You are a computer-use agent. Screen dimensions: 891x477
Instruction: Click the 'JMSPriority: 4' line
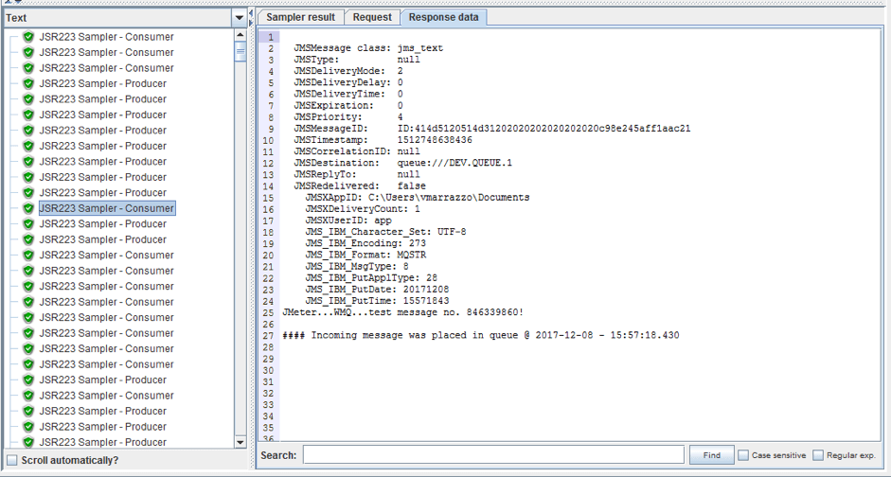348,117
